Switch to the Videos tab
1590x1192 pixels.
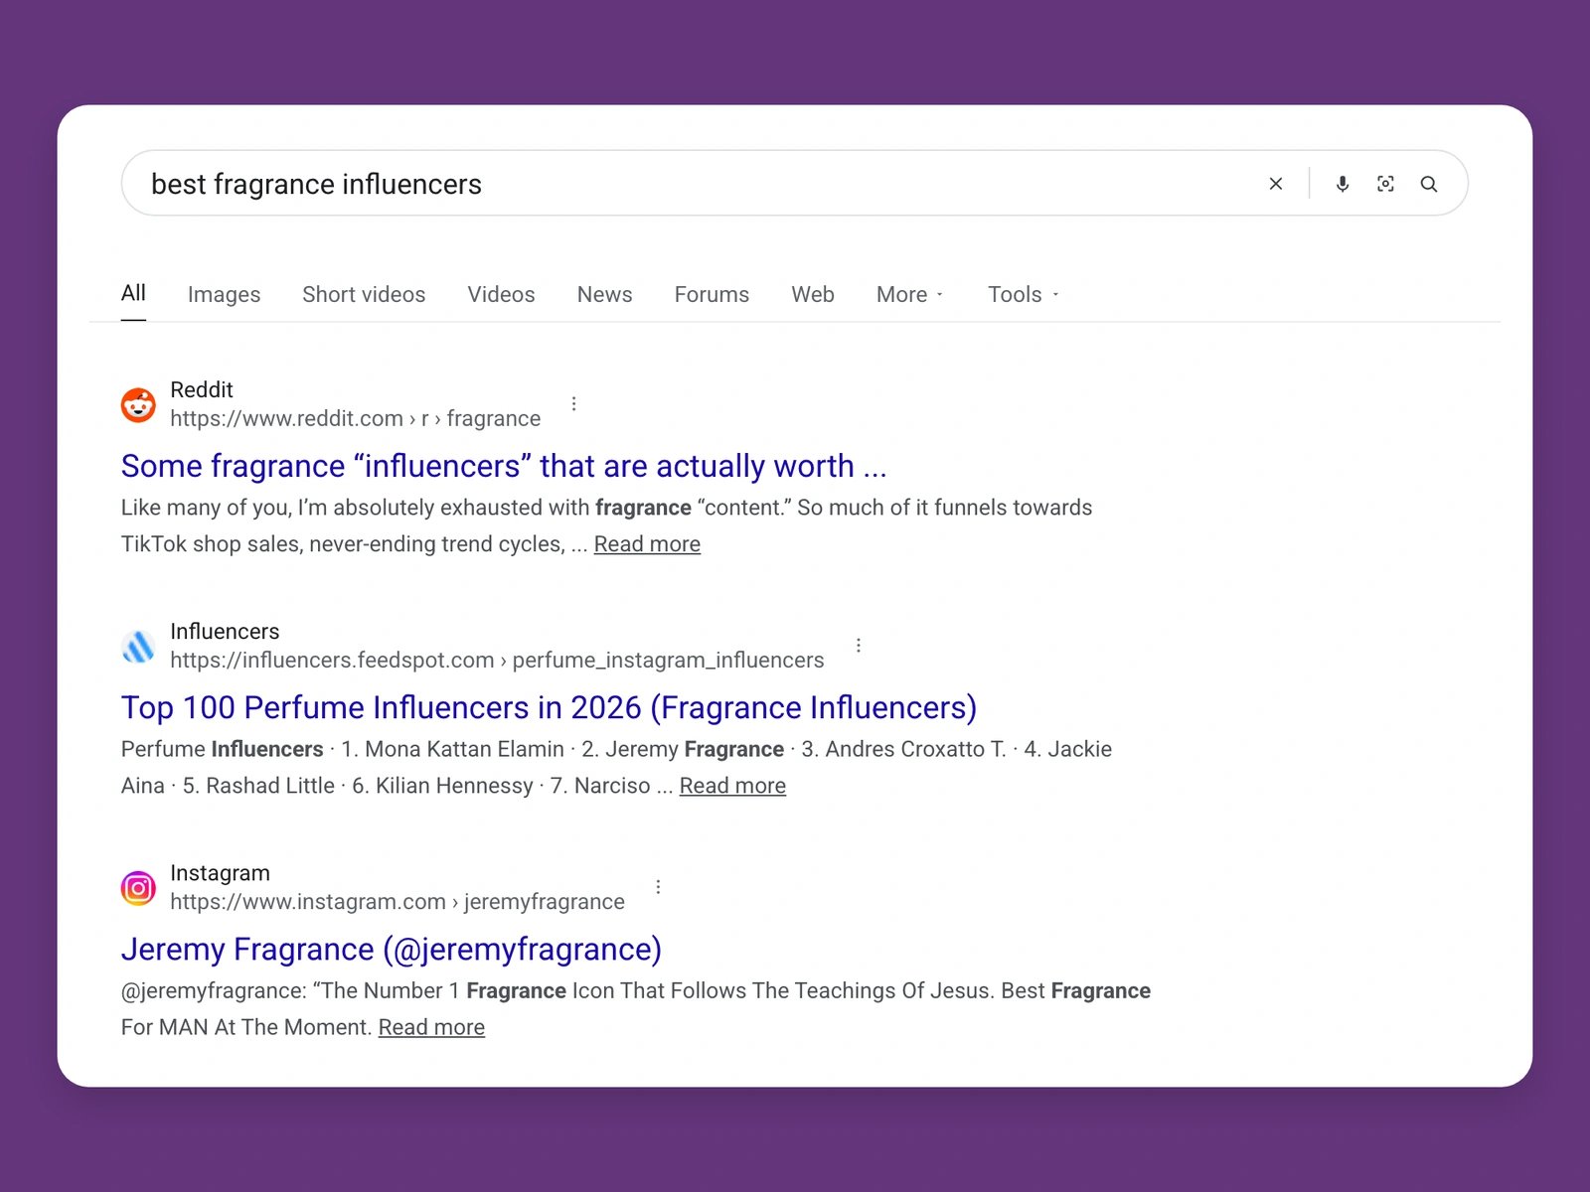(501, 294)
